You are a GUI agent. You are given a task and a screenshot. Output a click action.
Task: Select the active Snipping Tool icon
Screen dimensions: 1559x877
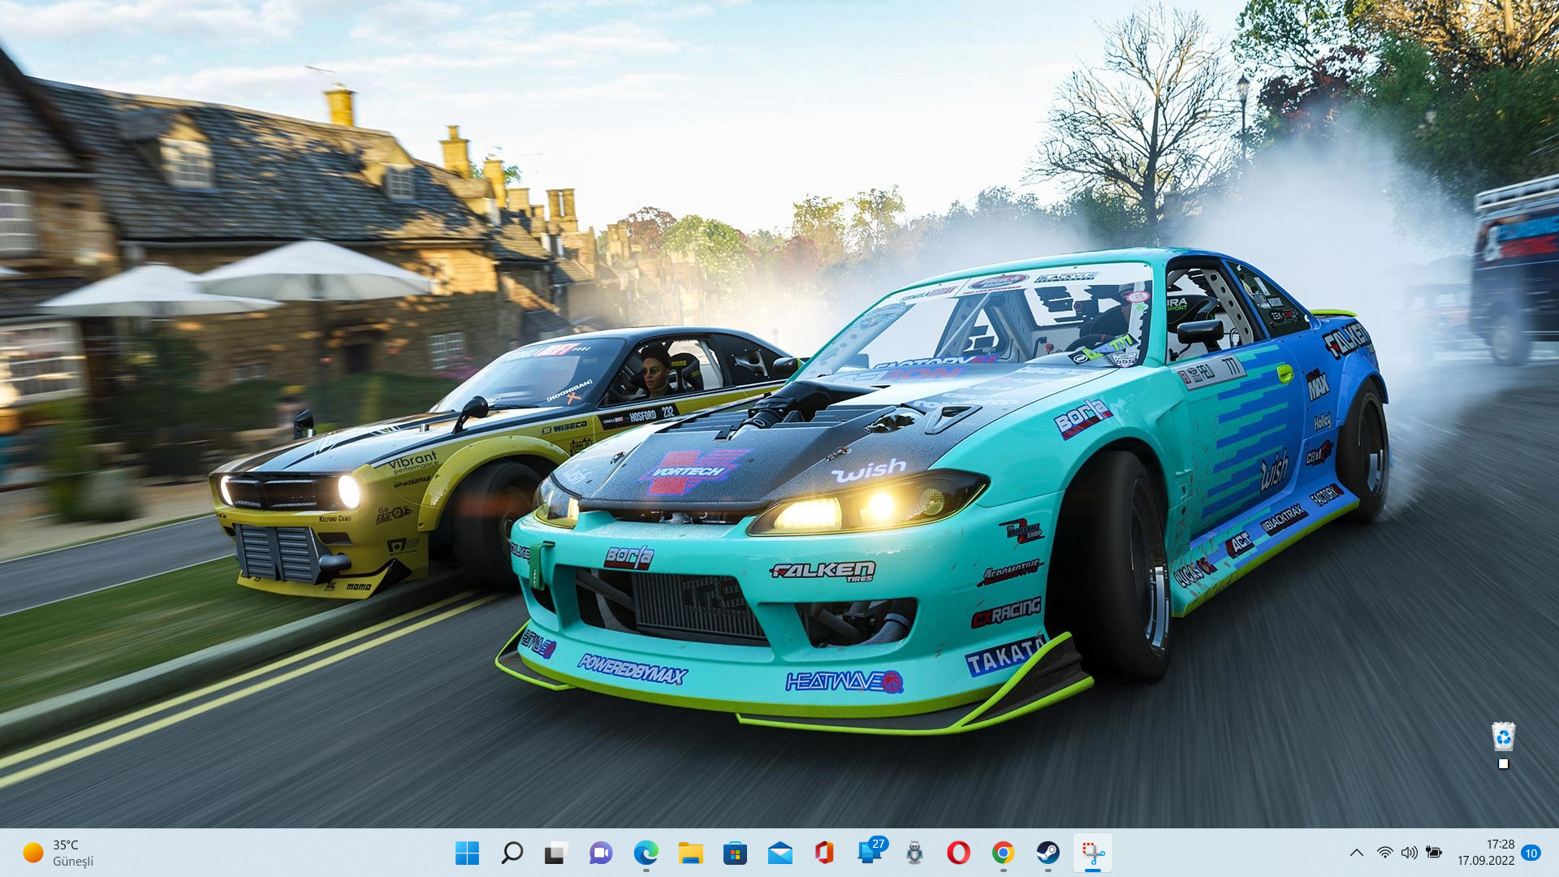1092,853
